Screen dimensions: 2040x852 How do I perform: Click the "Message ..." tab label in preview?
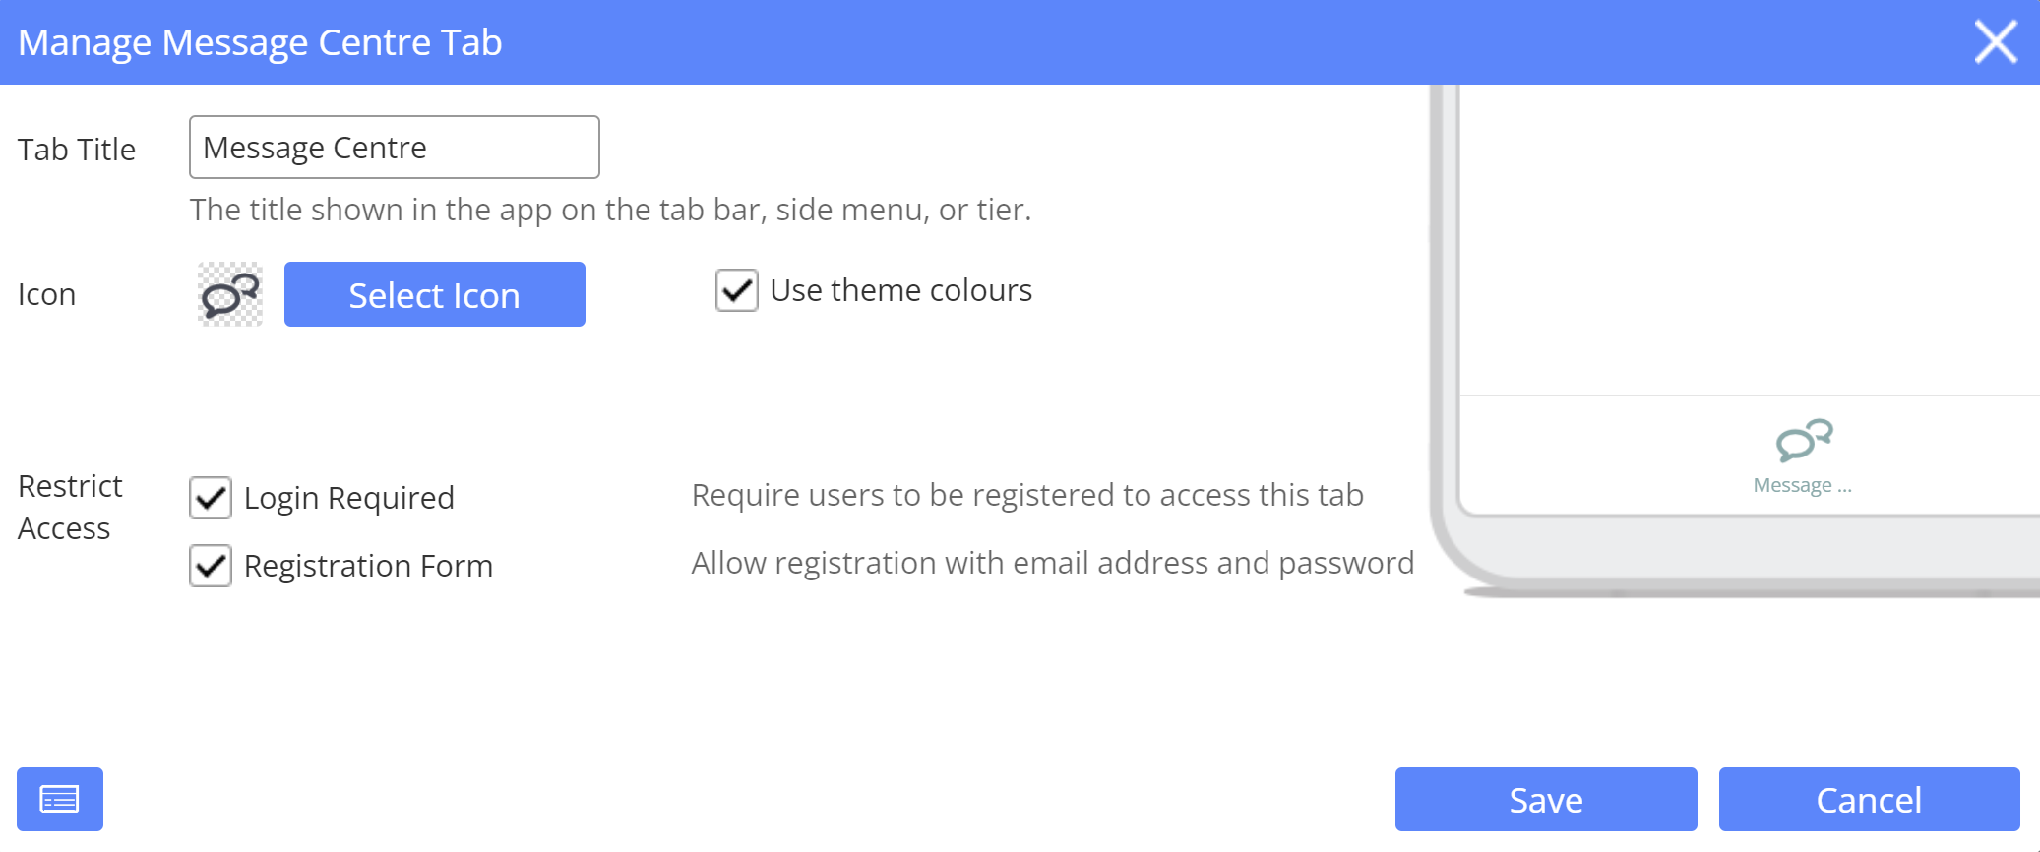[x=1802, y=485]
